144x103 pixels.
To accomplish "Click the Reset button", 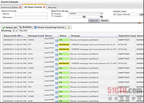I will (x=105, y=20).
